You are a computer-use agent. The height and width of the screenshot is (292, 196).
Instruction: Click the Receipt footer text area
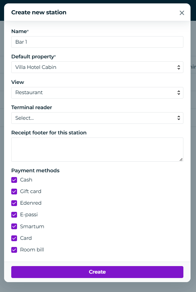[x=97, y=149]
